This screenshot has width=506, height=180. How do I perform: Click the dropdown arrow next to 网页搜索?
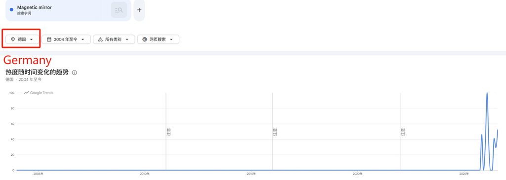171,39
